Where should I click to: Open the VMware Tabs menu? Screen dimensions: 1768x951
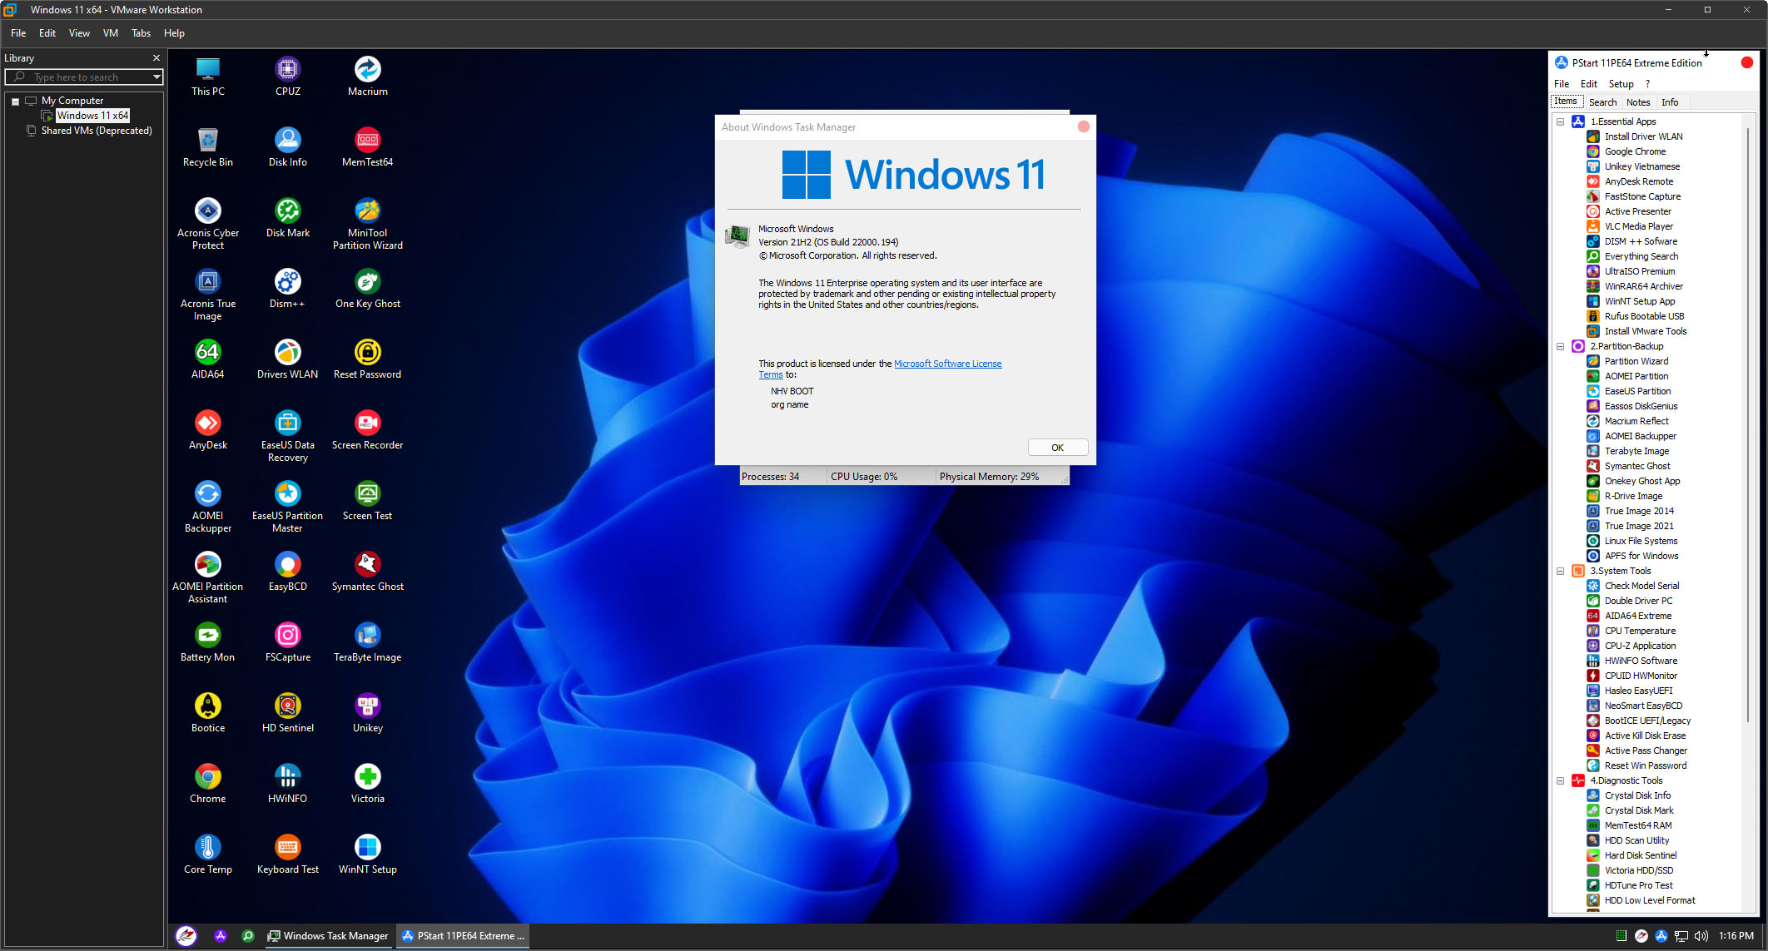[x=141, y=33]
